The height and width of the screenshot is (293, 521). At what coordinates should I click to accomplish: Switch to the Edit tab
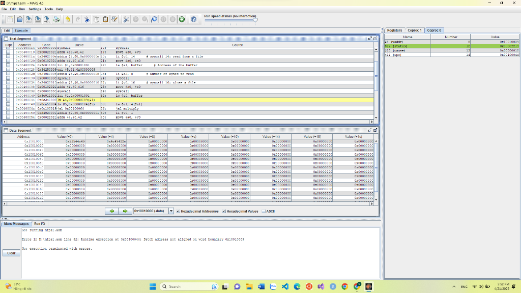(x=7, y=31)
